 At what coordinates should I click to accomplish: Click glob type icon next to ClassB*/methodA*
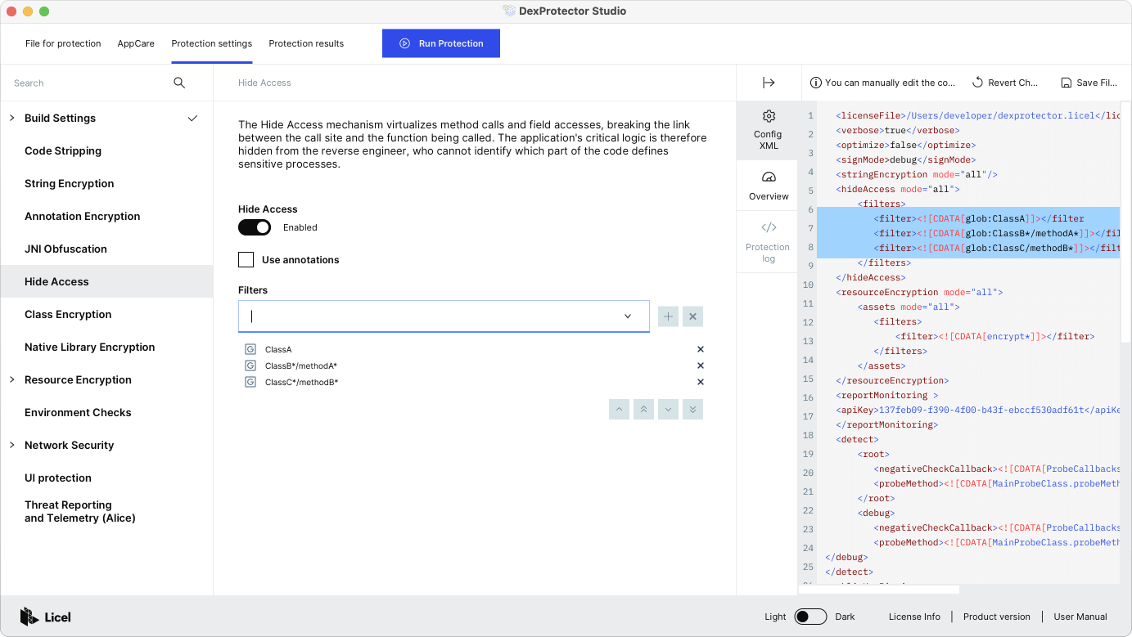[x=250, y=366]
